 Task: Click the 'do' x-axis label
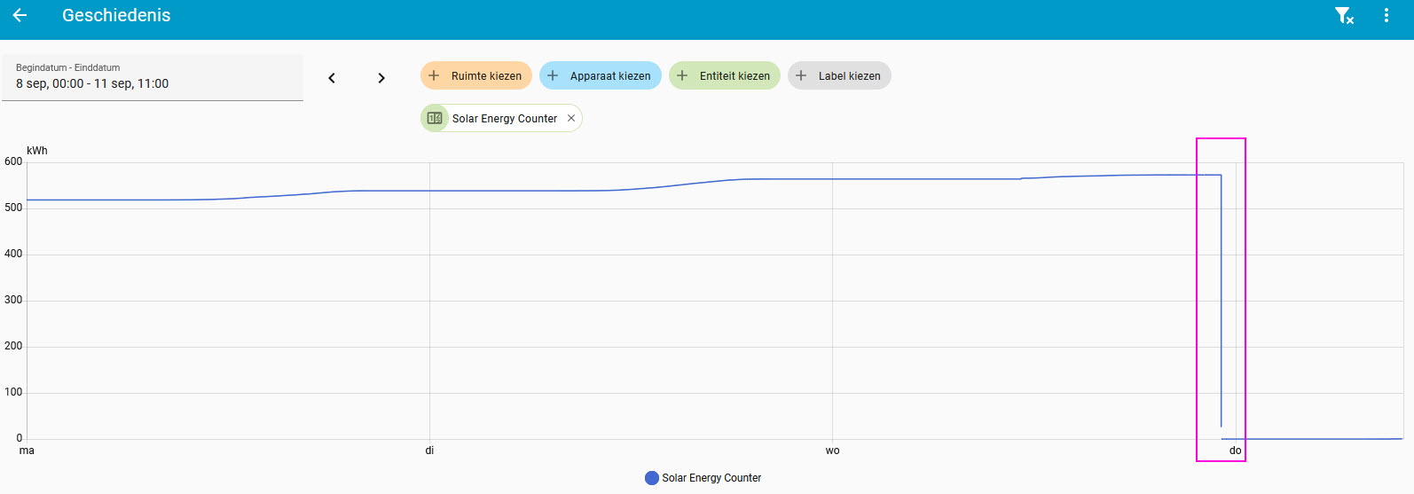(1235, 451)
